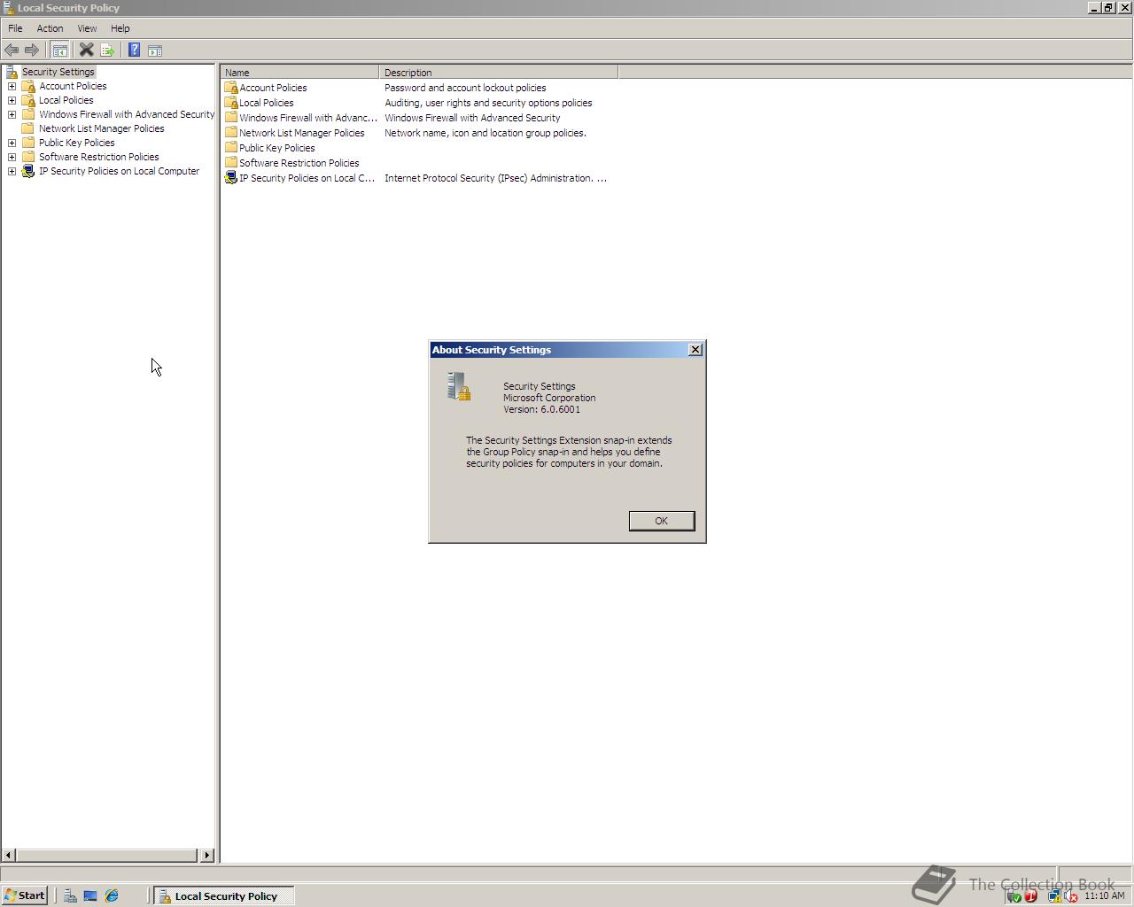Image resolution: width=1134 pixels, height=907 pixels.
Task: Select Windows Firewall with Advanced Security tree label
Action: [x=127, y=114]
